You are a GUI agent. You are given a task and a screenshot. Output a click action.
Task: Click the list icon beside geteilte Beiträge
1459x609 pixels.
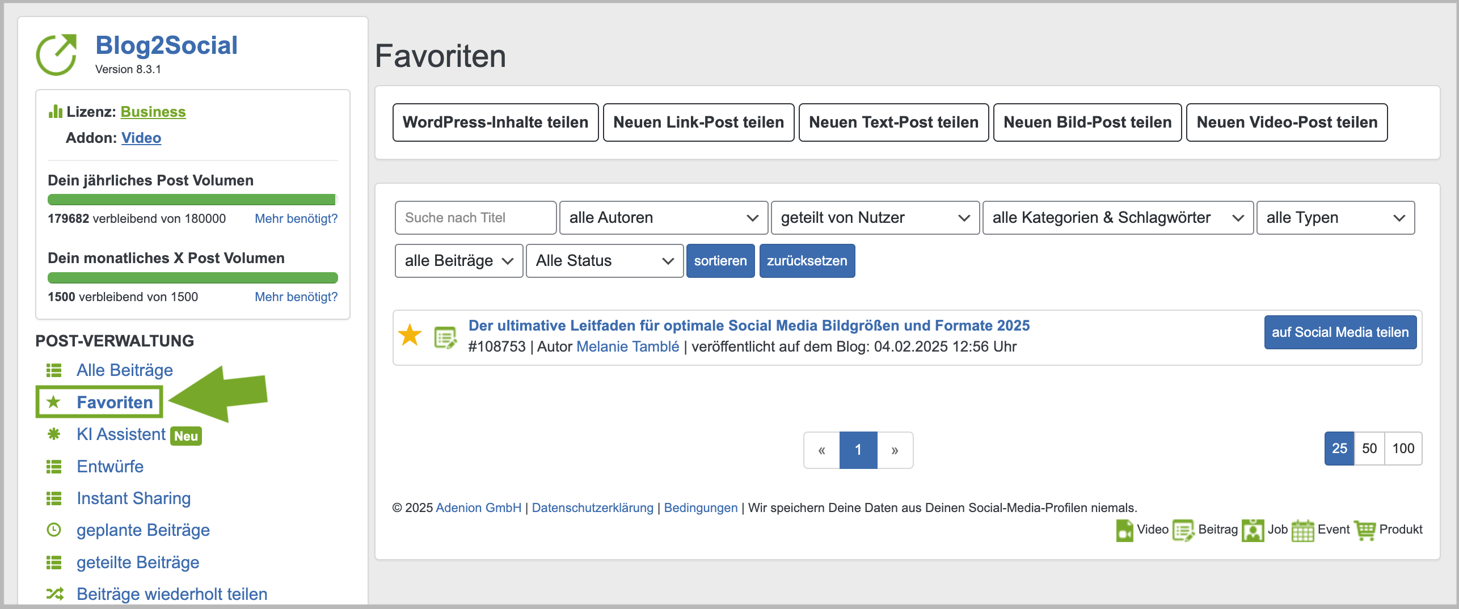tap(54, 563)
